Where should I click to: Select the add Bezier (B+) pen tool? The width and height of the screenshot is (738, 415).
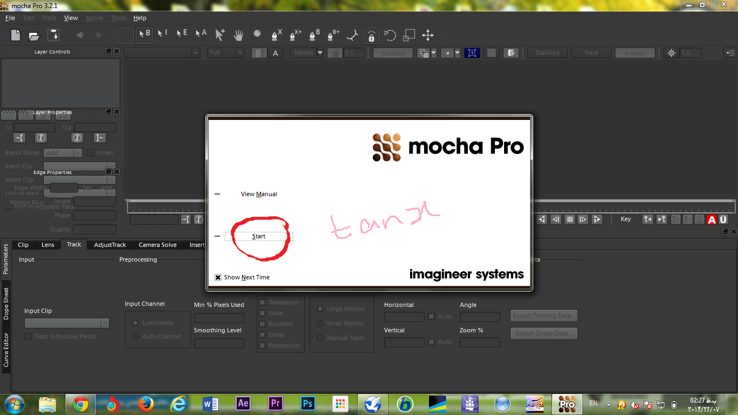coord(333,35)
